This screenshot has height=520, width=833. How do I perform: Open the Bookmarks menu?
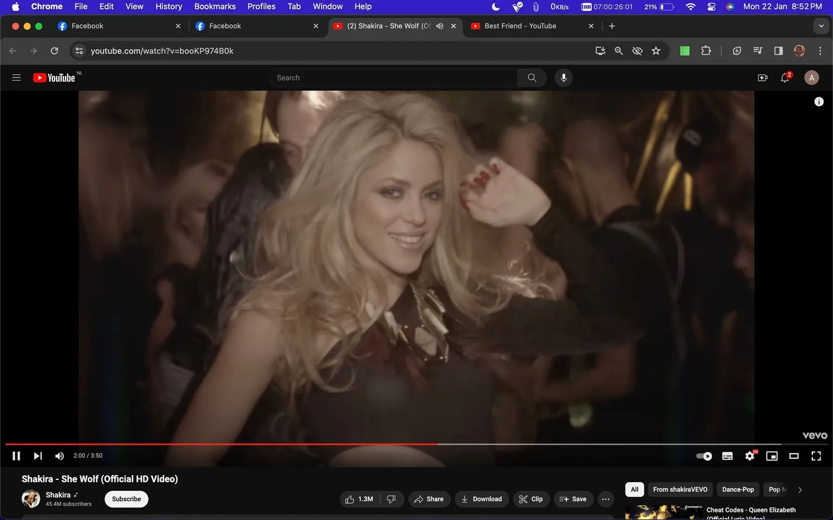(215, 6)
